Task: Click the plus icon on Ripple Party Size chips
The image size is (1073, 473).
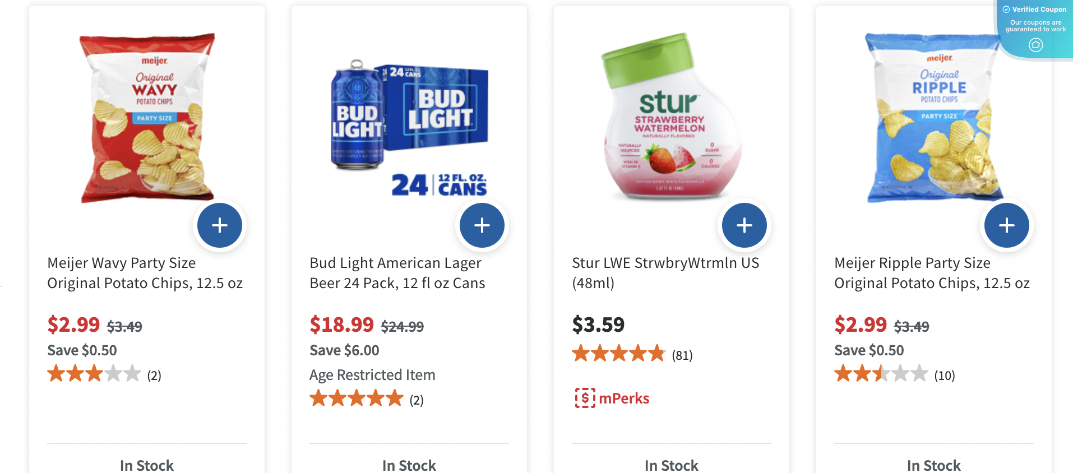Action: point(1006,225)
